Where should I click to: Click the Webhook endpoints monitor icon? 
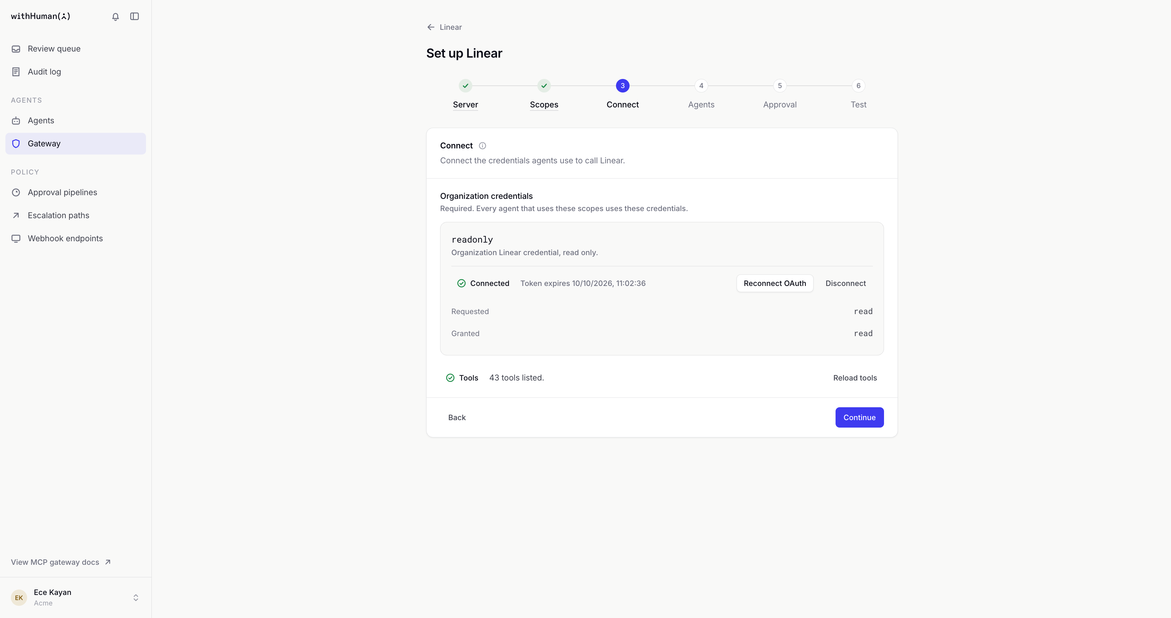pyautogui.click(x=16, y=239)
